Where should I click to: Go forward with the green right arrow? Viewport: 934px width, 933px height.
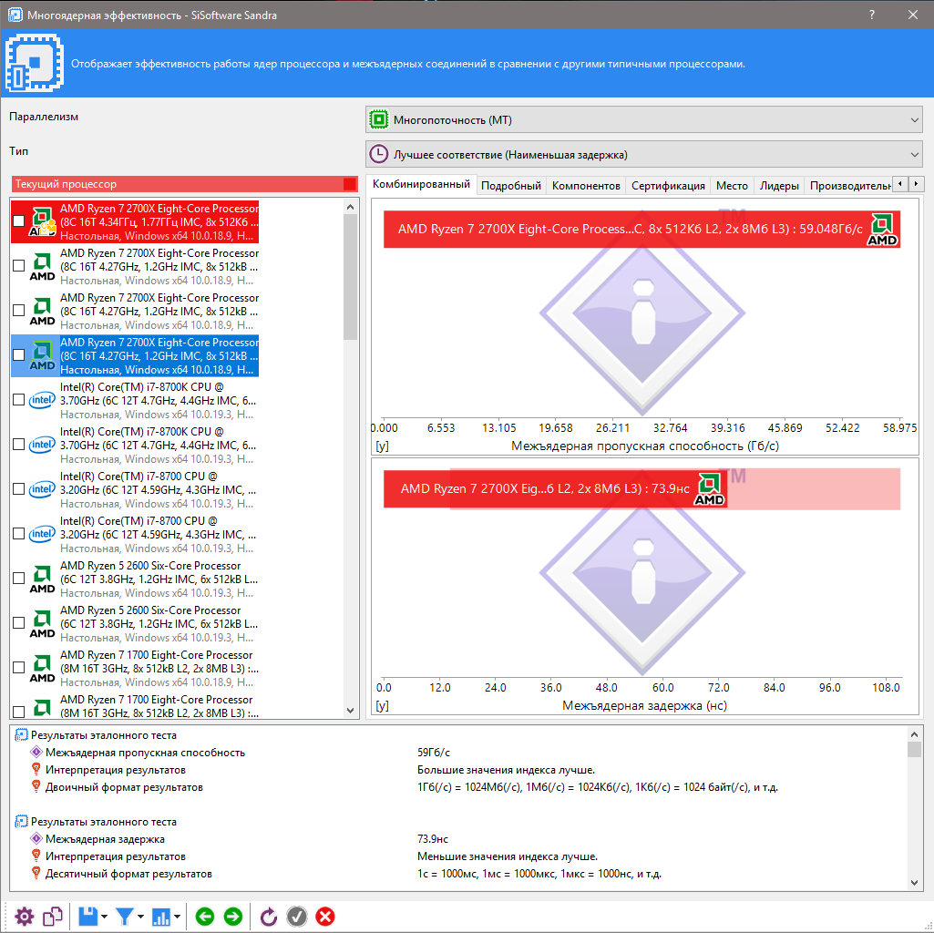[x=233, y=917]
